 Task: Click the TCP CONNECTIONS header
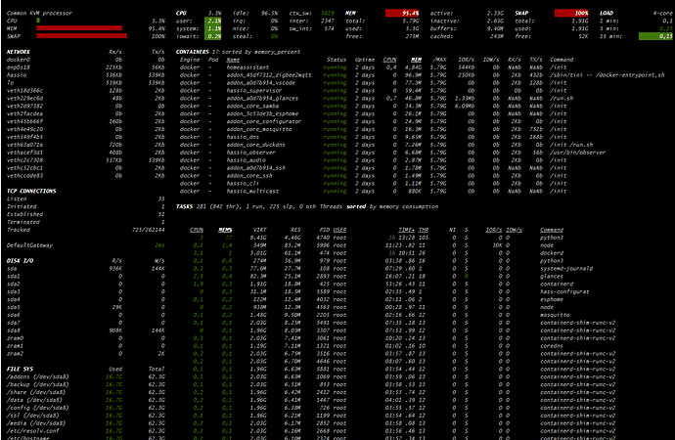[31, 191]
